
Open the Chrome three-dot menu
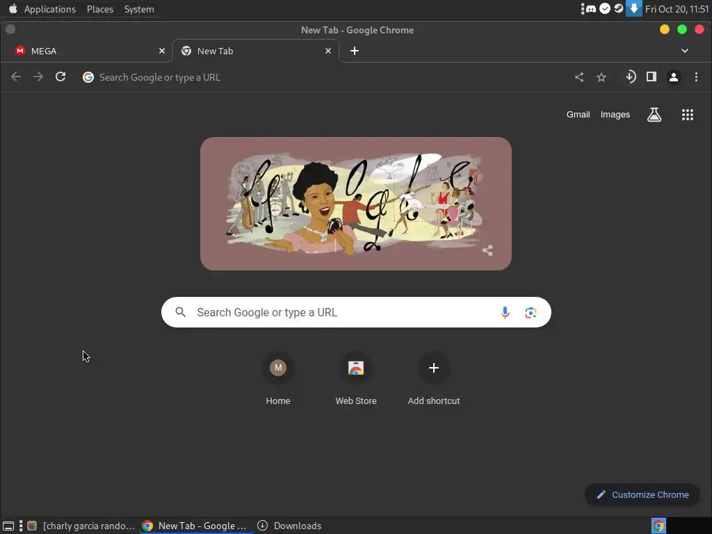[x=696, y=76]
